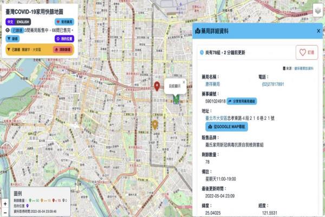
Task: Open the map layers control
Action: [318, 11]
